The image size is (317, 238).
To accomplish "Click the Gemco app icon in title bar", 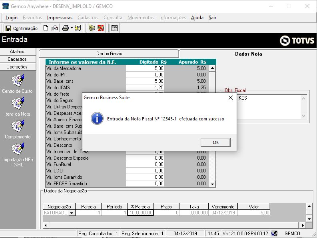I will point(6,6).
